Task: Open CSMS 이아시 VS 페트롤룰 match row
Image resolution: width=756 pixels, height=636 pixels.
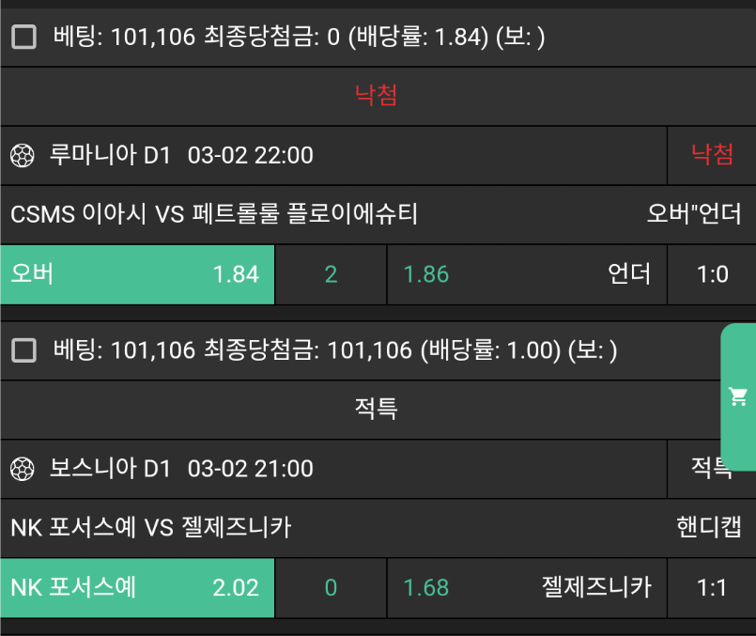Action: click(214, 214)
